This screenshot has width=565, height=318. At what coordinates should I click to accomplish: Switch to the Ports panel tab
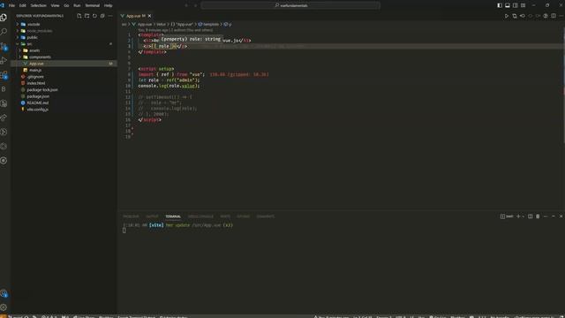(225, 216)
